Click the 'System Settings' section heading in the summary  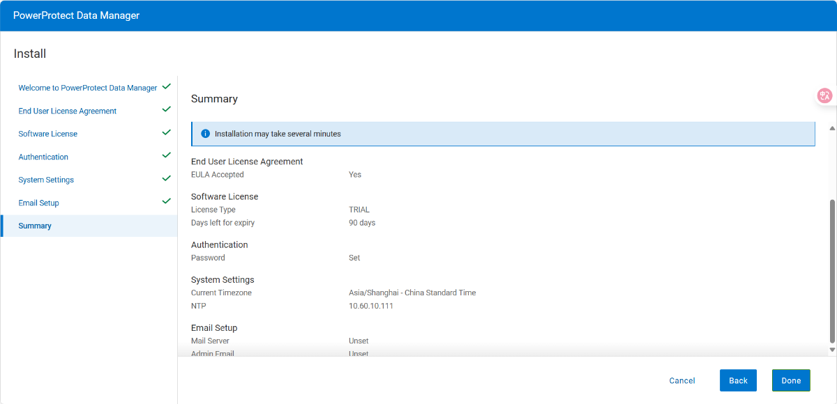coord(223,280)
